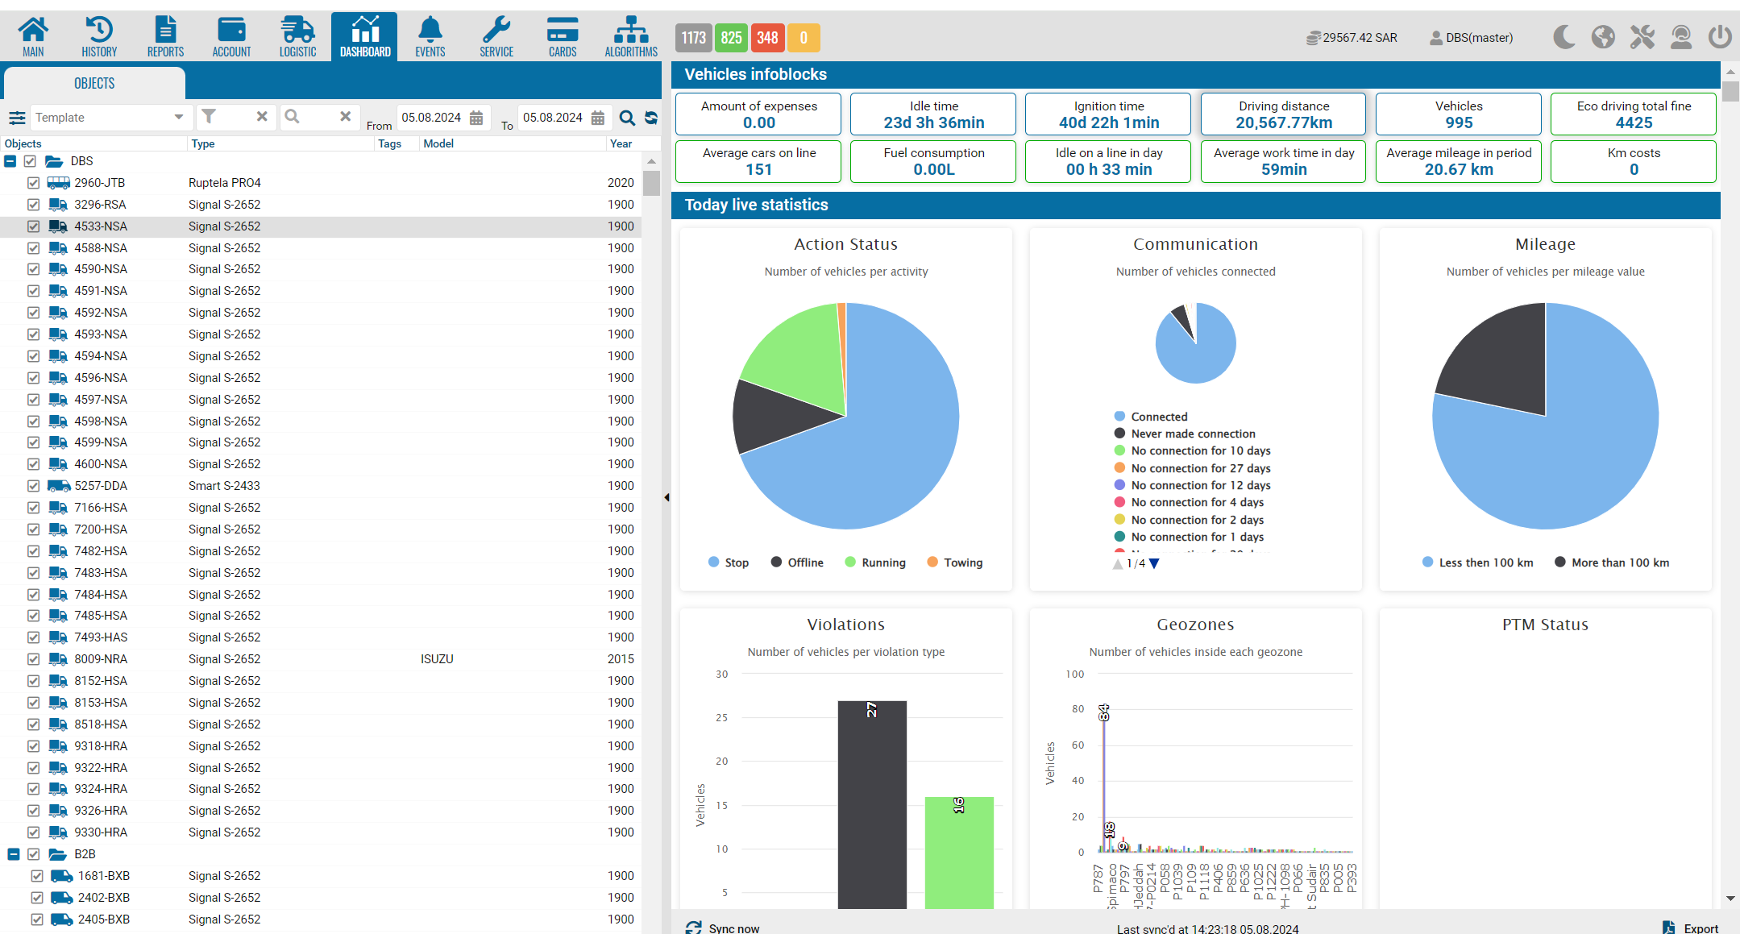Open the From date calendar picker
The height and width of the screenshot is (934, 1740).
coord(476,118)
